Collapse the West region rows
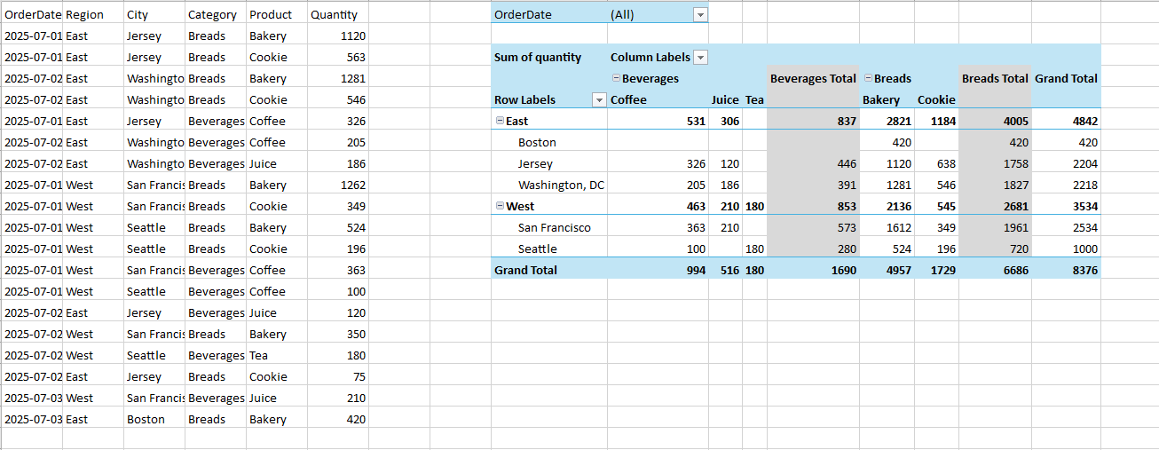This screenshot has width=1159, height=450. coord(500,207)
